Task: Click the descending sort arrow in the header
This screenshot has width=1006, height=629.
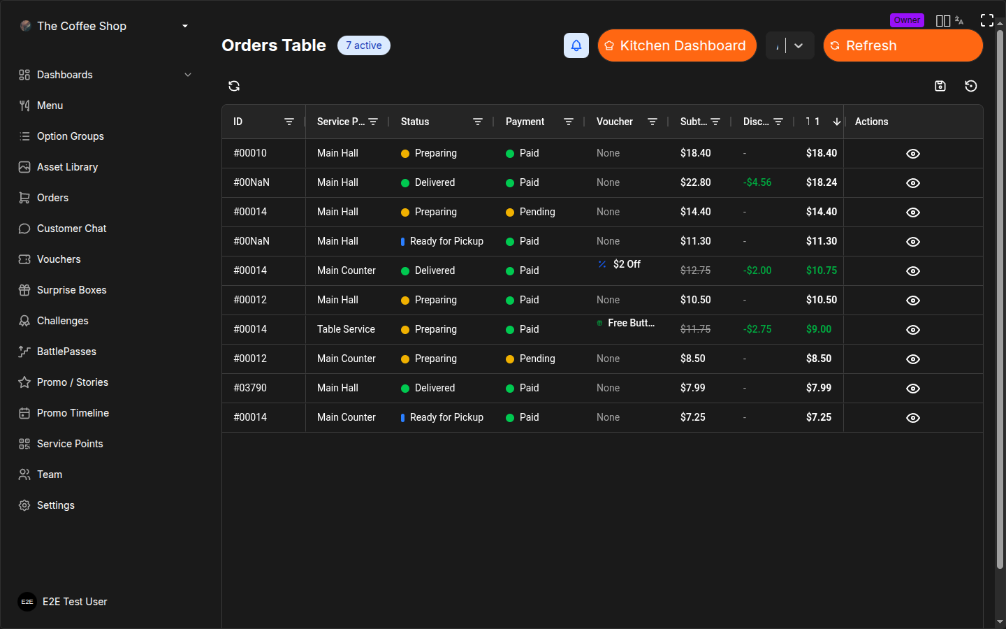Action: click(x=837, y=122)
